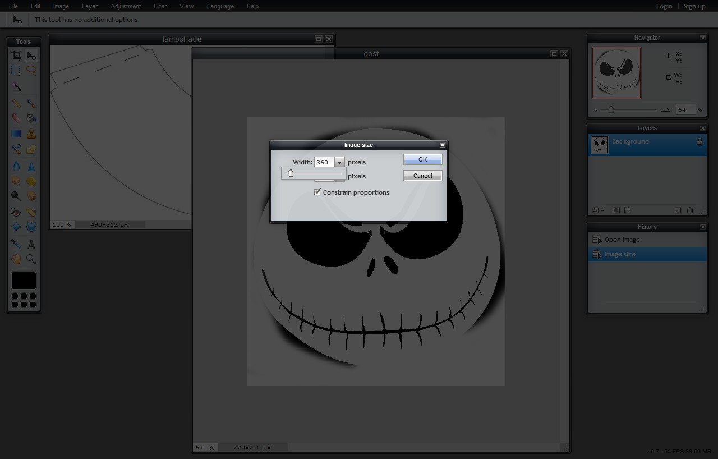The width and height of the screenshot is (718, 459).
Task: Select the Color Replace tool
Action: (16, 149)
